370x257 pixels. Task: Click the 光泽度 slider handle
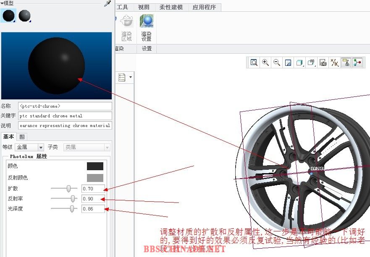[x=72, y=208]
